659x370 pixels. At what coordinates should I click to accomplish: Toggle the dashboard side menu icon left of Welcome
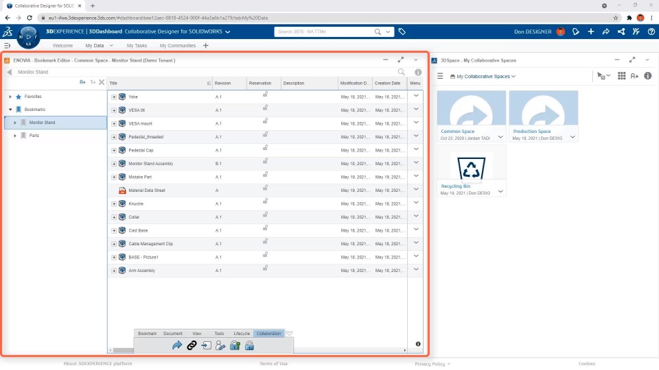pyautogui.click(x=7, y=45)
